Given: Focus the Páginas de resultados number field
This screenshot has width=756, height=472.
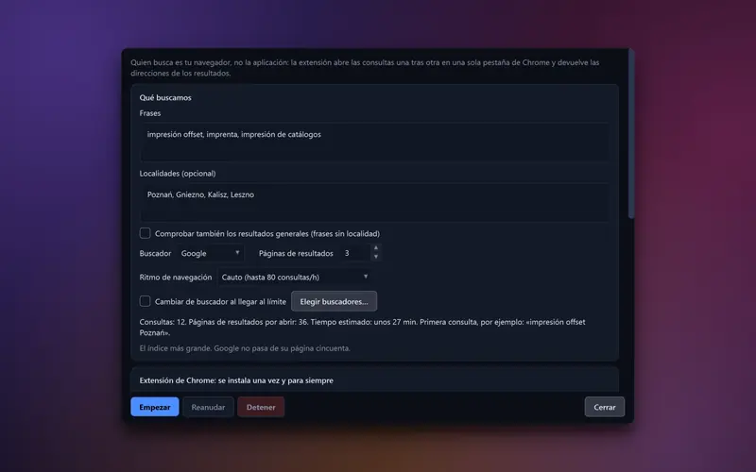Looking at the screenshot, I should (x=356, y=253).
